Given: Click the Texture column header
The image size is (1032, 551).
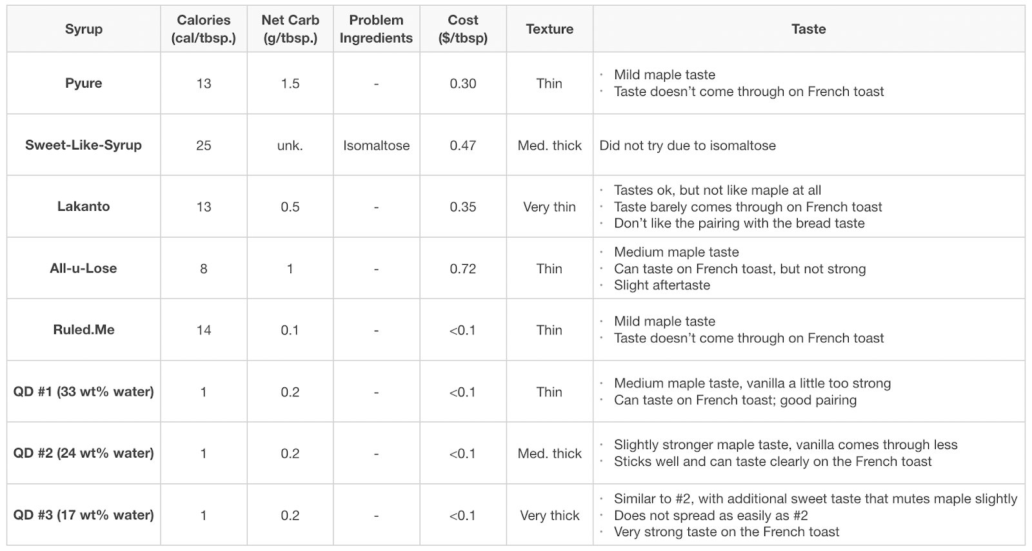Looking at the screenshot, I should click(549, 29).
